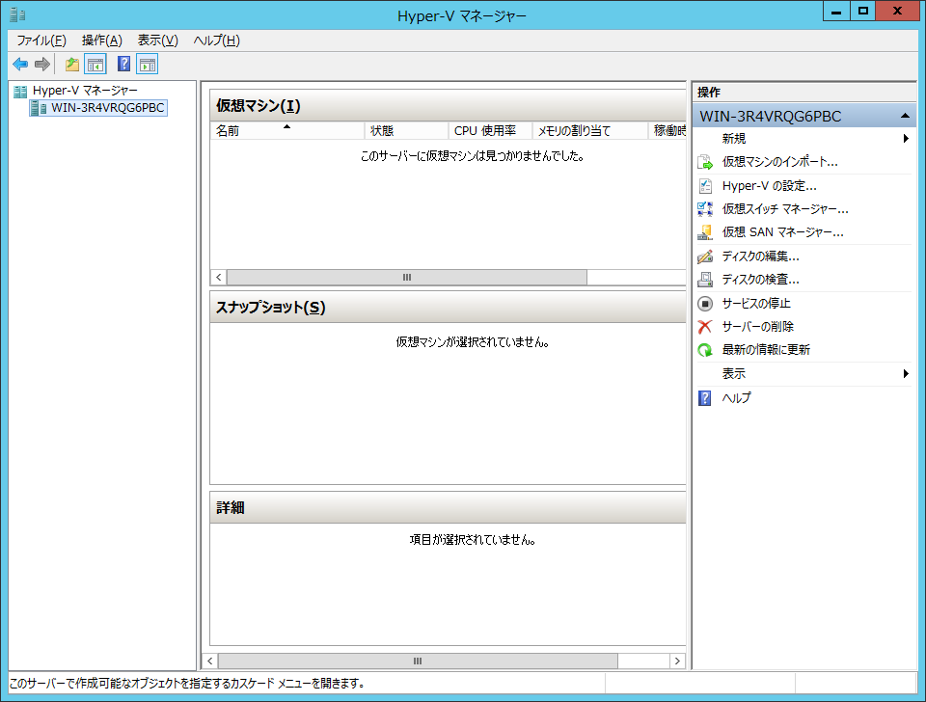Viewport: 926px width, 702px height.
Task: Click the status bar message text
Action: pos(186,684)
